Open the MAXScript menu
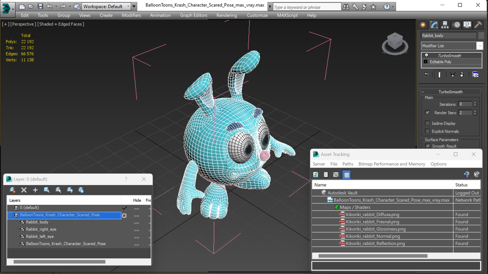The width and height of the screenshot is (488, 274). tap(287, 15)
